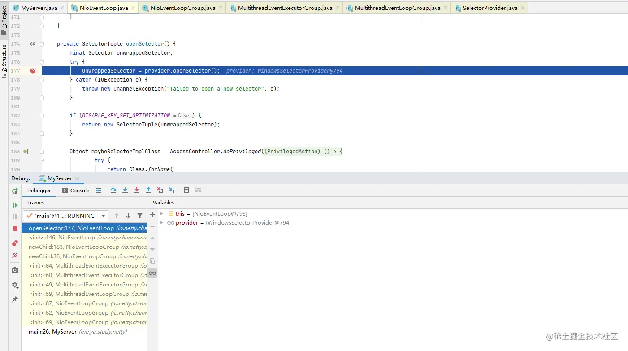Pin the debug tab

coord(15,299)
